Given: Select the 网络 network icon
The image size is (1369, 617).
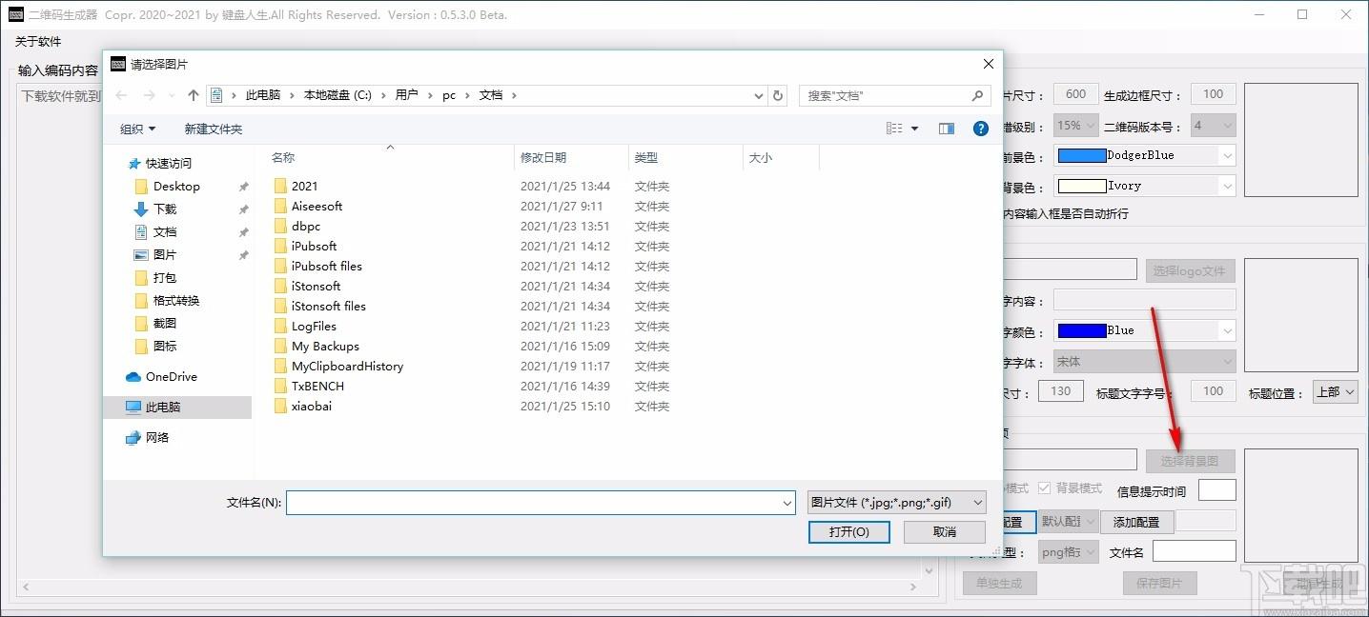Looking at the screenshot, I should (133, 438).
